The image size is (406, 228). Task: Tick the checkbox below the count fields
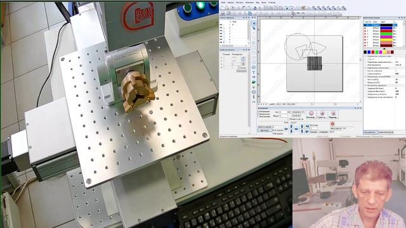[288, 119]
